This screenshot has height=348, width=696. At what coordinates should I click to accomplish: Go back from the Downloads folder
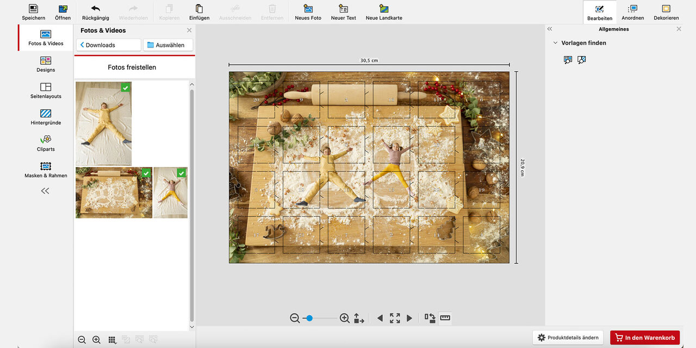pyautogui.click(x=108, y=45)
